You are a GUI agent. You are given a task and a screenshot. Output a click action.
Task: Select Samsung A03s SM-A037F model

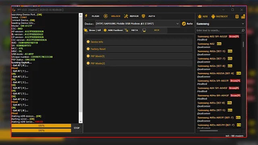[x=218, y=82]
